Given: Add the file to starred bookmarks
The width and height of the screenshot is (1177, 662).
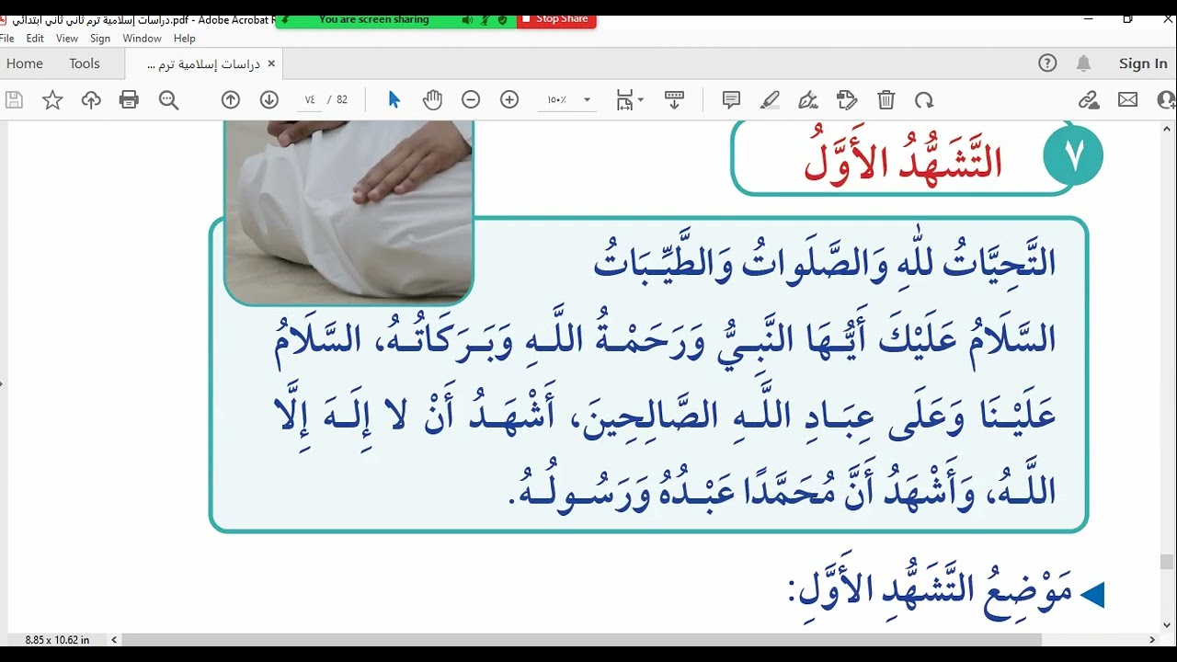Looking at the screenshot, I should pos(52,100).
